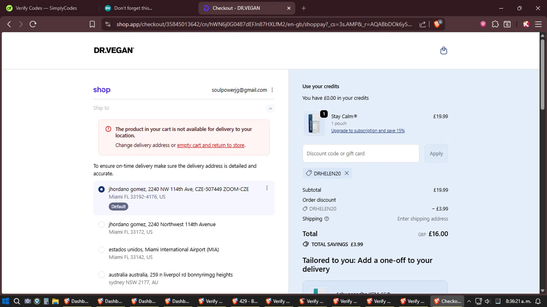Screen dimensions: 547x307
Task: Click empty cart and return to store link
Action: [x=211, y=145]
